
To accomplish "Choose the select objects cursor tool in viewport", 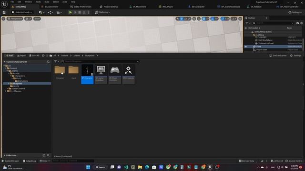I will [178, 19].
